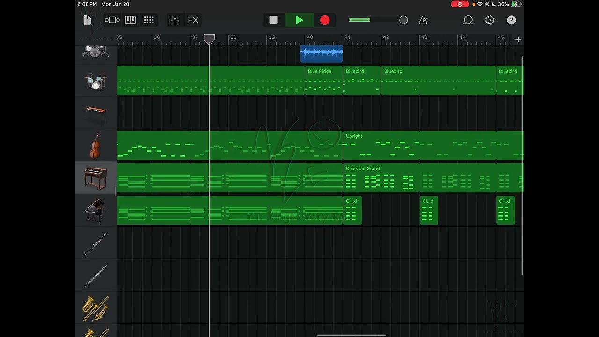Tap ruler at bar 40
This screenshot has width=599, height=337.
pos(309,37)
